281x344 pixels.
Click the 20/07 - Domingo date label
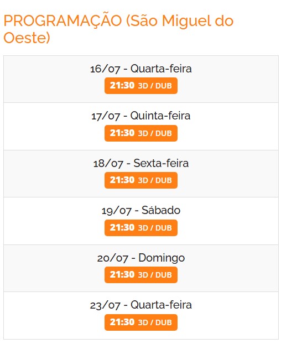tap(141, 258)
